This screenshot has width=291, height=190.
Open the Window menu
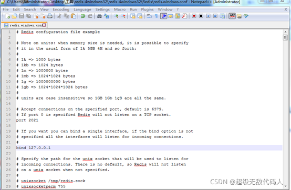click(165, 9)
